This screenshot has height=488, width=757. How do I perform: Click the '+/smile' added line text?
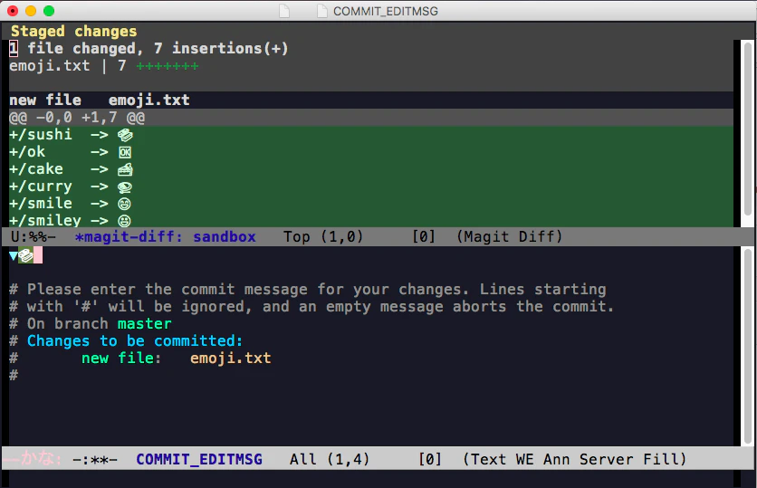click(x=41, y=204)
